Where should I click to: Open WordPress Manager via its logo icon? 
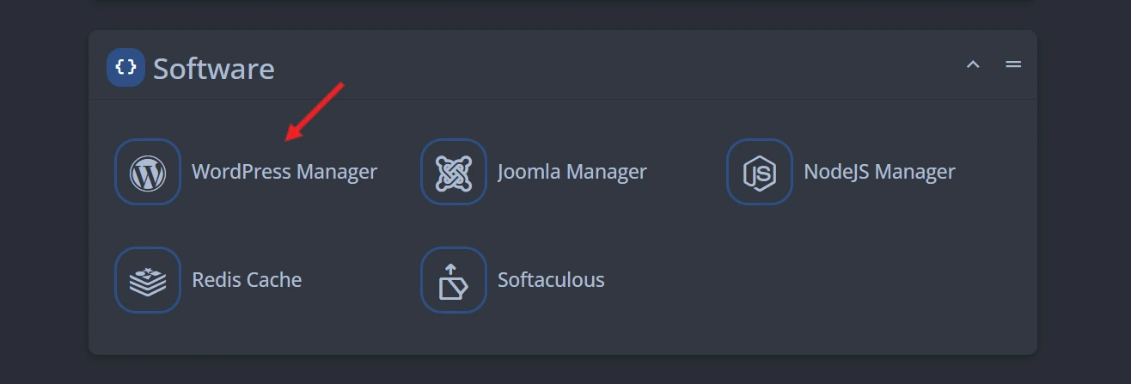point(148,172)
